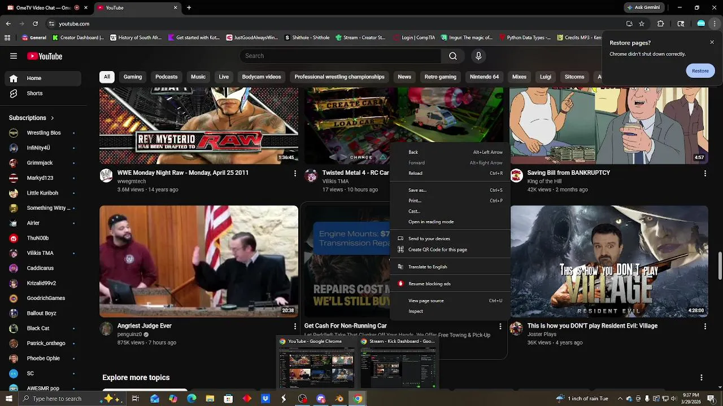Click the YouTube search field
This screenshot has height=406, width=723.
341,56
